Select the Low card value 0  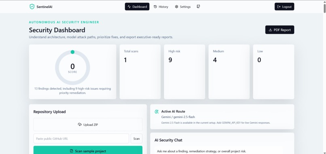pos(259,60)
